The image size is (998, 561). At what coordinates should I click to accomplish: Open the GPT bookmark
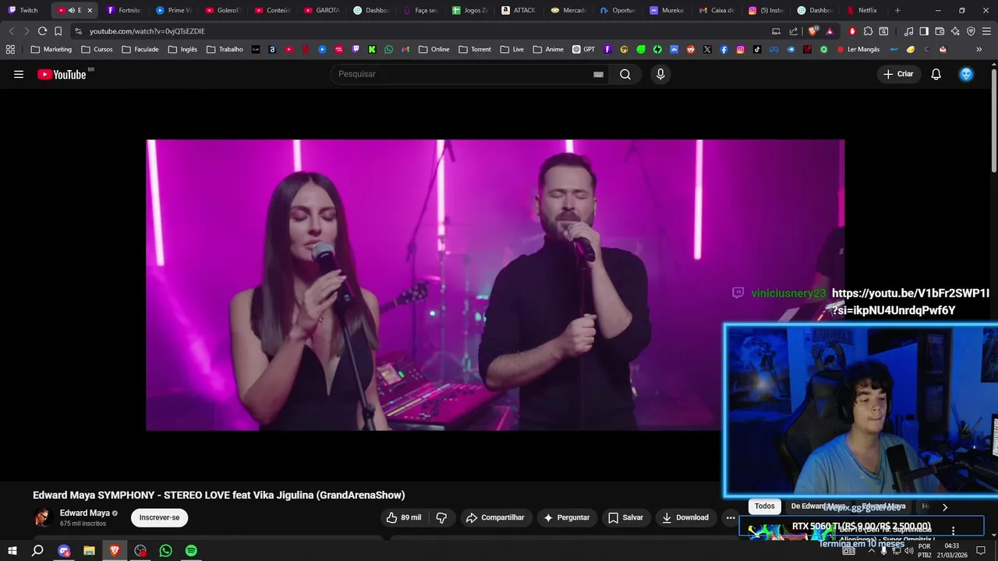pyautogui.click(x=583, y=49)
